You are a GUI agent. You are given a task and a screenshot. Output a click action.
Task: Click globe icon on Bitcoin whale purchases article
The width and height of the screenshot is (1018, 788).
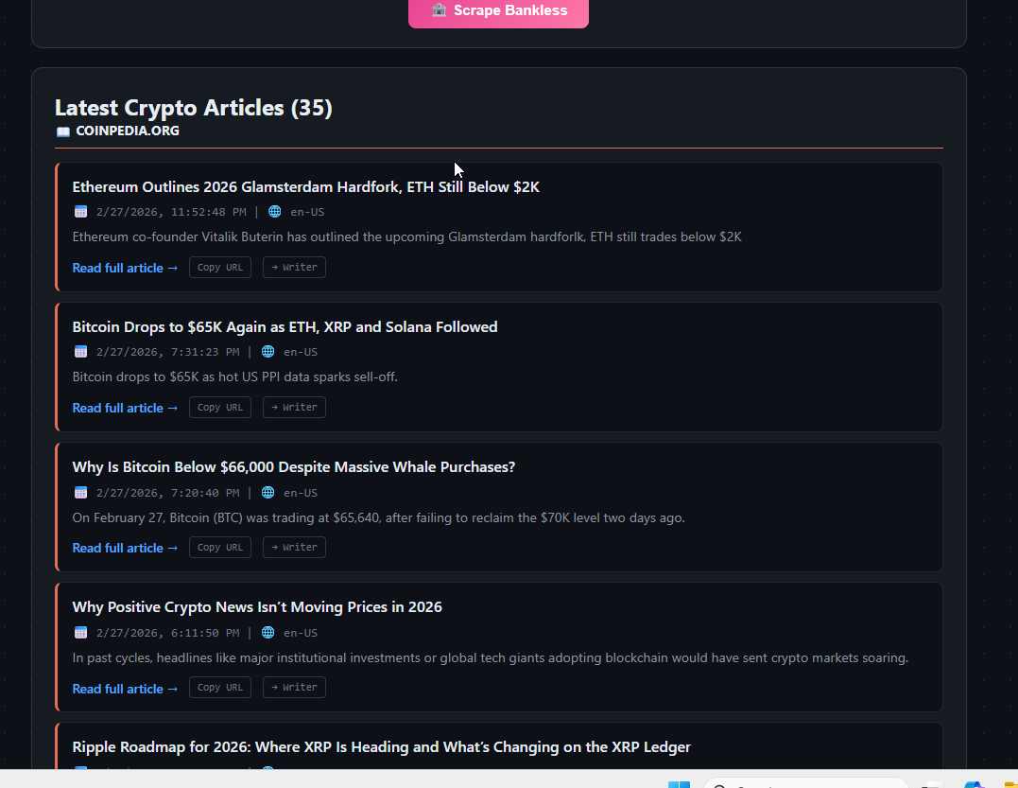(268, 493)
